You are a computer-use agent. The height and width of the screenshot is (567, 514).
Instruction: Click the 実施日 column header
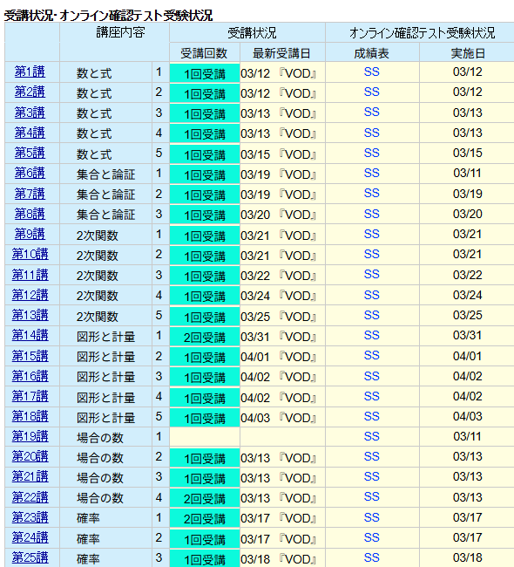coord(468,53)
